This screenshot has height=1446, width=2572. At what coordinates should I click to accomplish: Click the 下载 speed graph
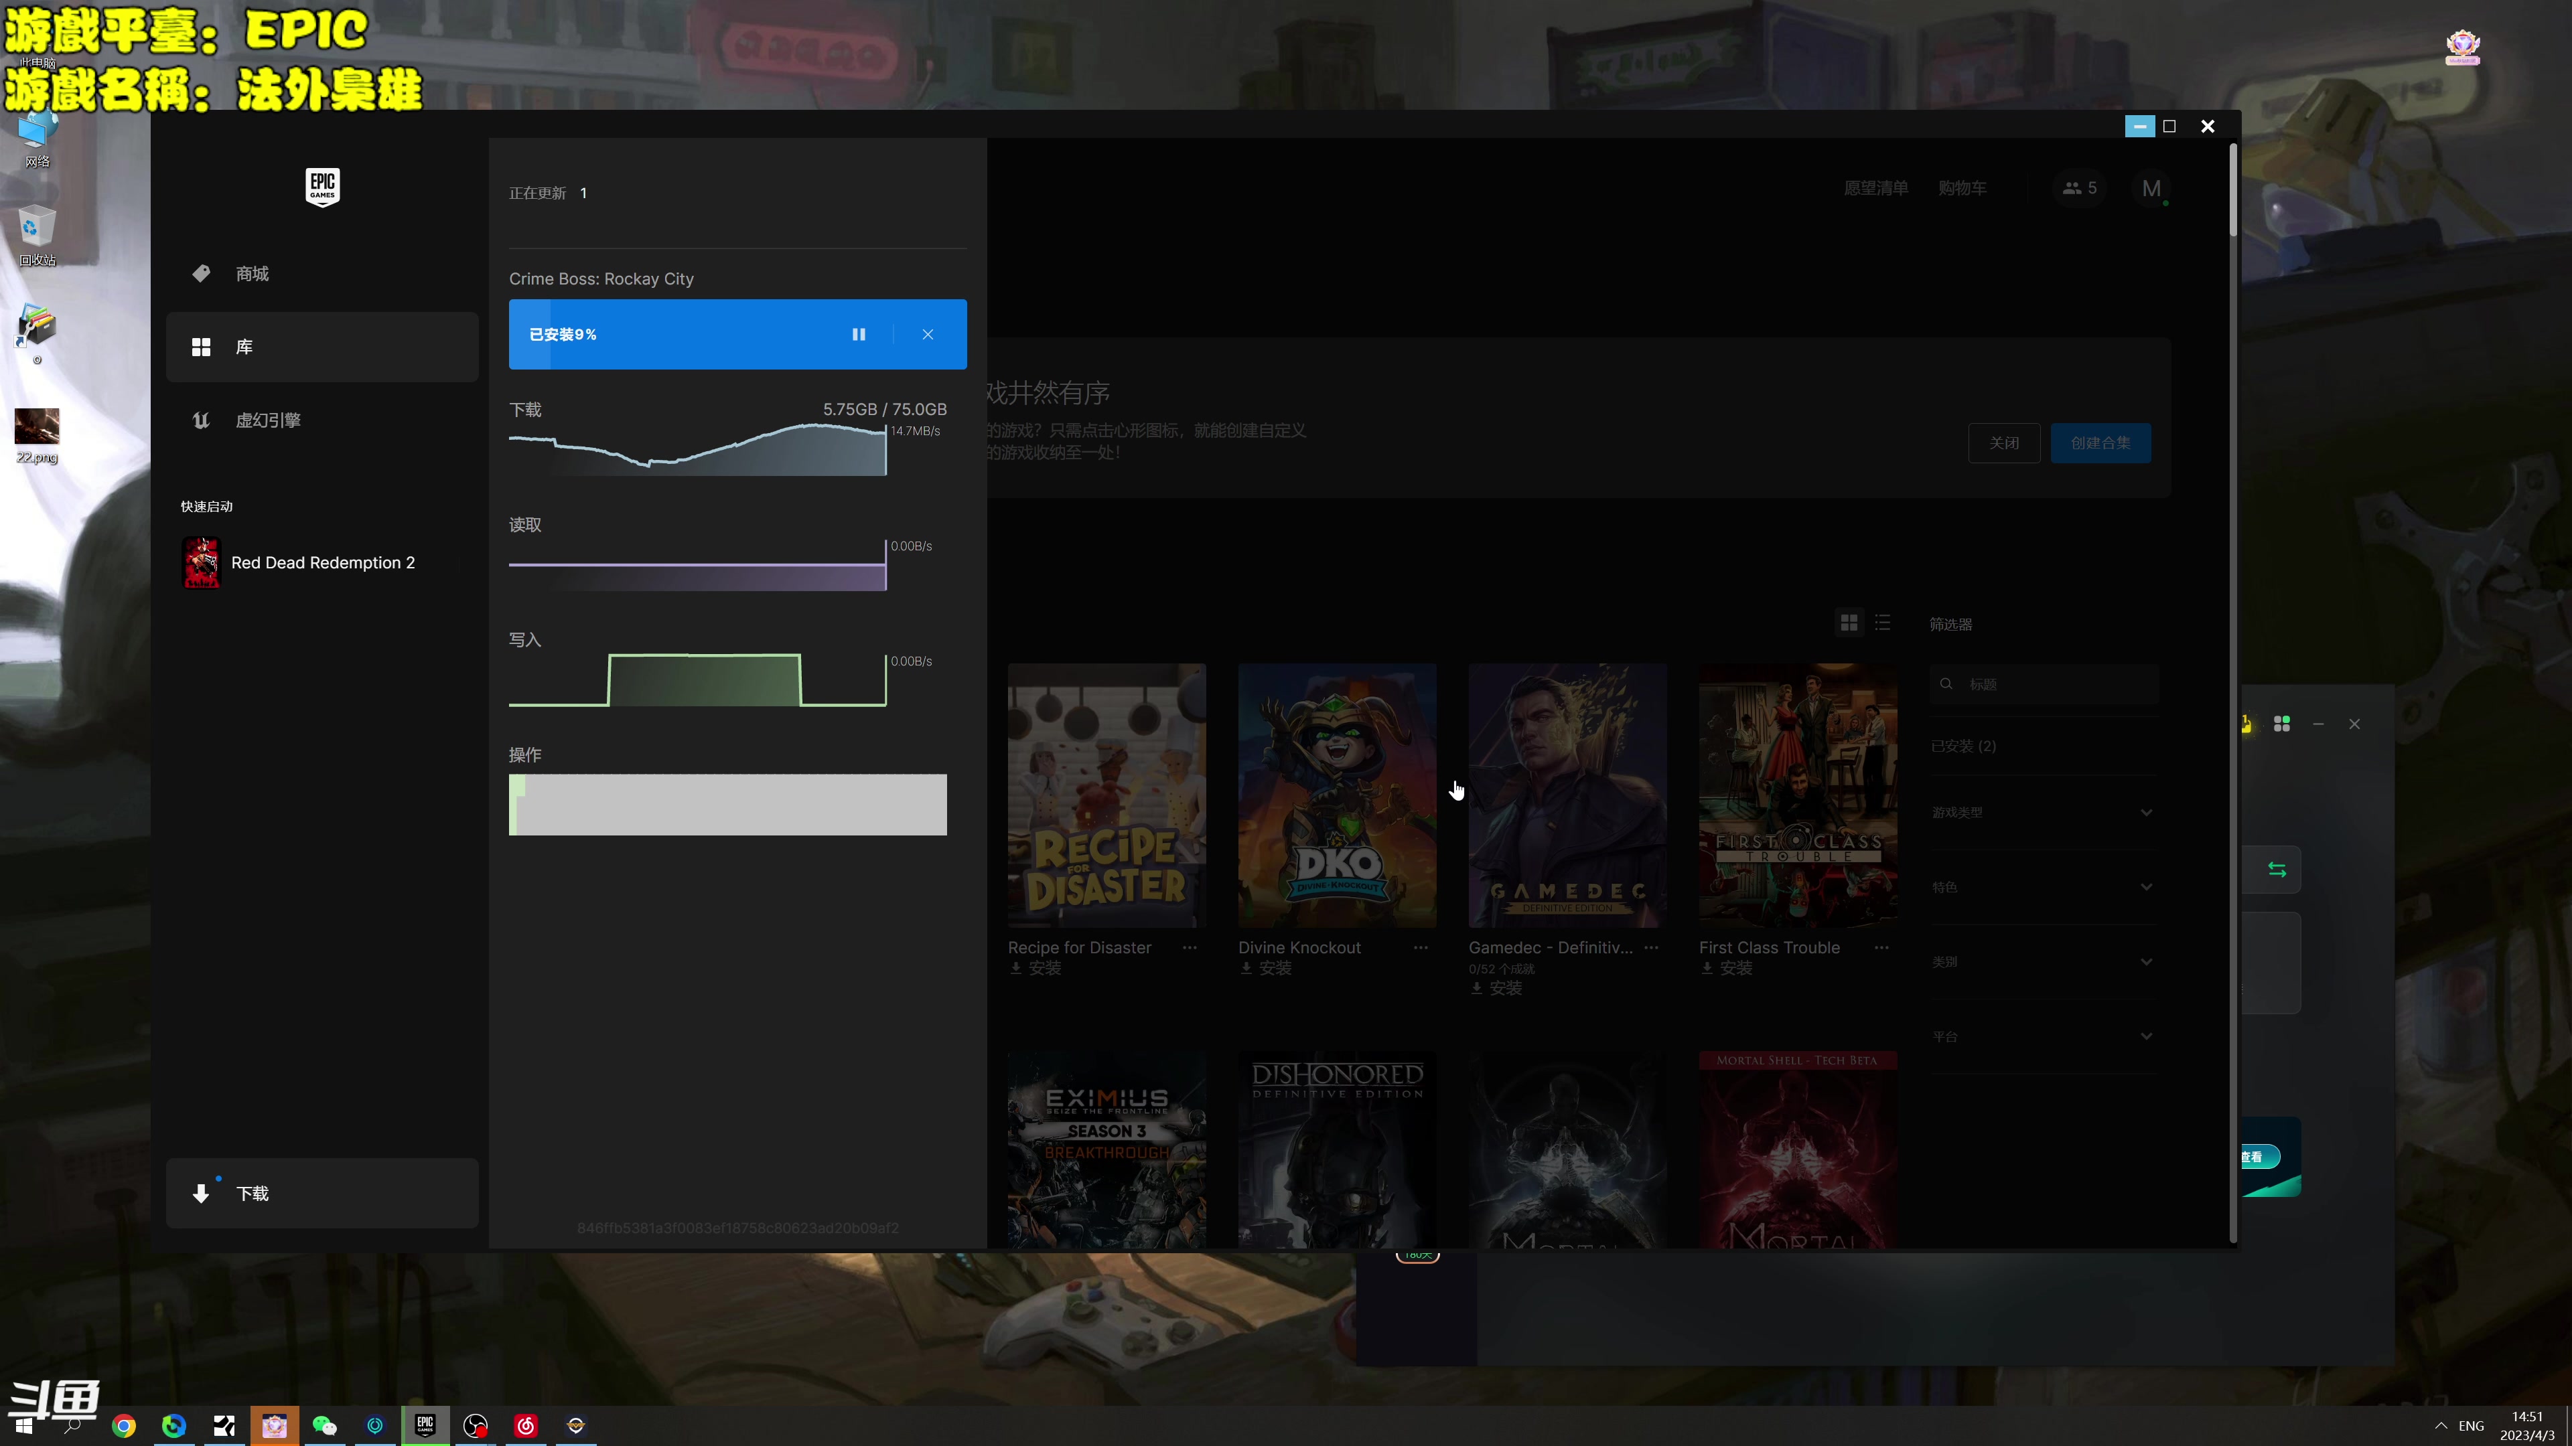[697, 449]
